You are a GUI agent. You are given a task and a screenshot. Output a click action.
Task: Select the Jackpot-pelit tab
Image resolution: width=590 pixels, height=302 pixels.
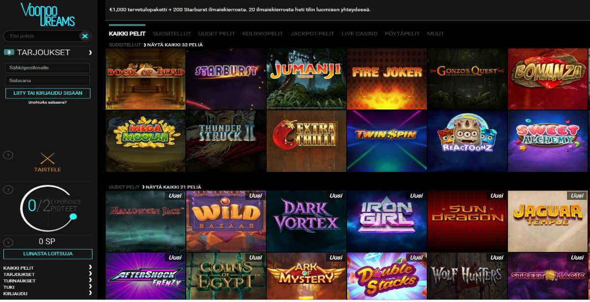pos(312,33)
